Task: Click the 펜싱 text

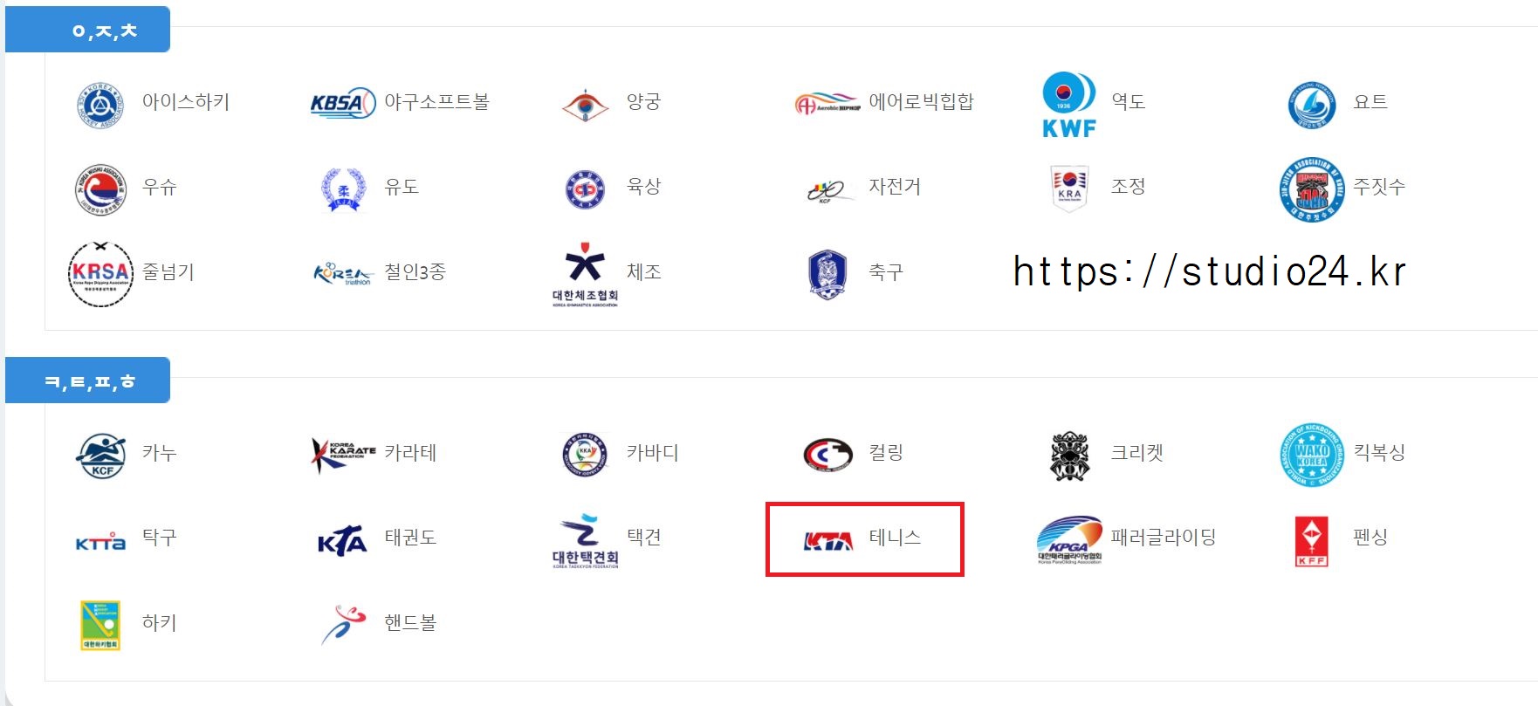Action: click(1370, 538)
